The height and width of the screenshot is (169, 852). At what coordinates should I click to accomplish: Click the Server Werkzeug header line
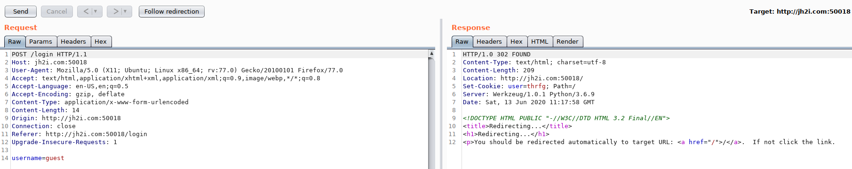[x=529, y=94]
